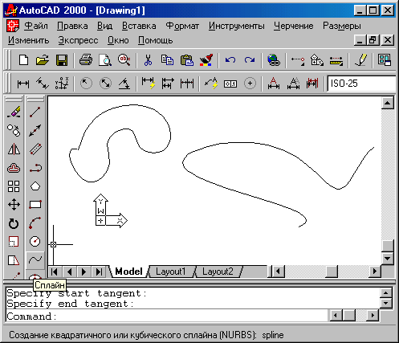The width and height of the screenshot is (399, 343).
Task: Select the Line tool in draw toolbar
Action: 35,112
